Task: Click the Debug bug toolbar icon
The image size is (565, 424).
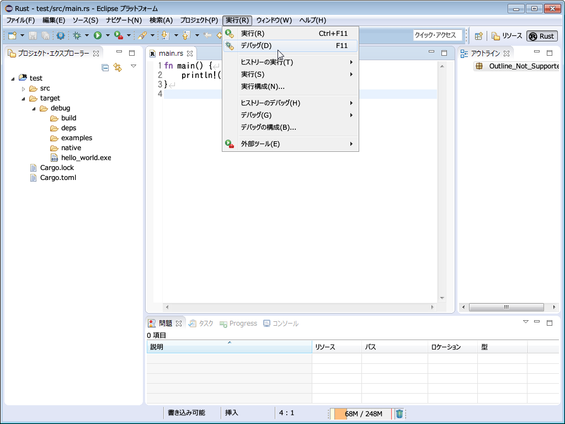Action: [77, 35]
